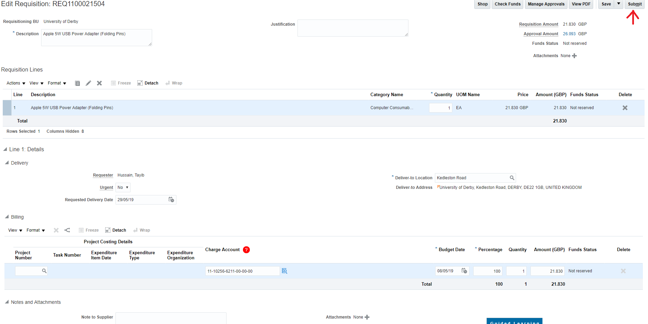Click the duplicate line icon in toolbar

click(77, 83)
